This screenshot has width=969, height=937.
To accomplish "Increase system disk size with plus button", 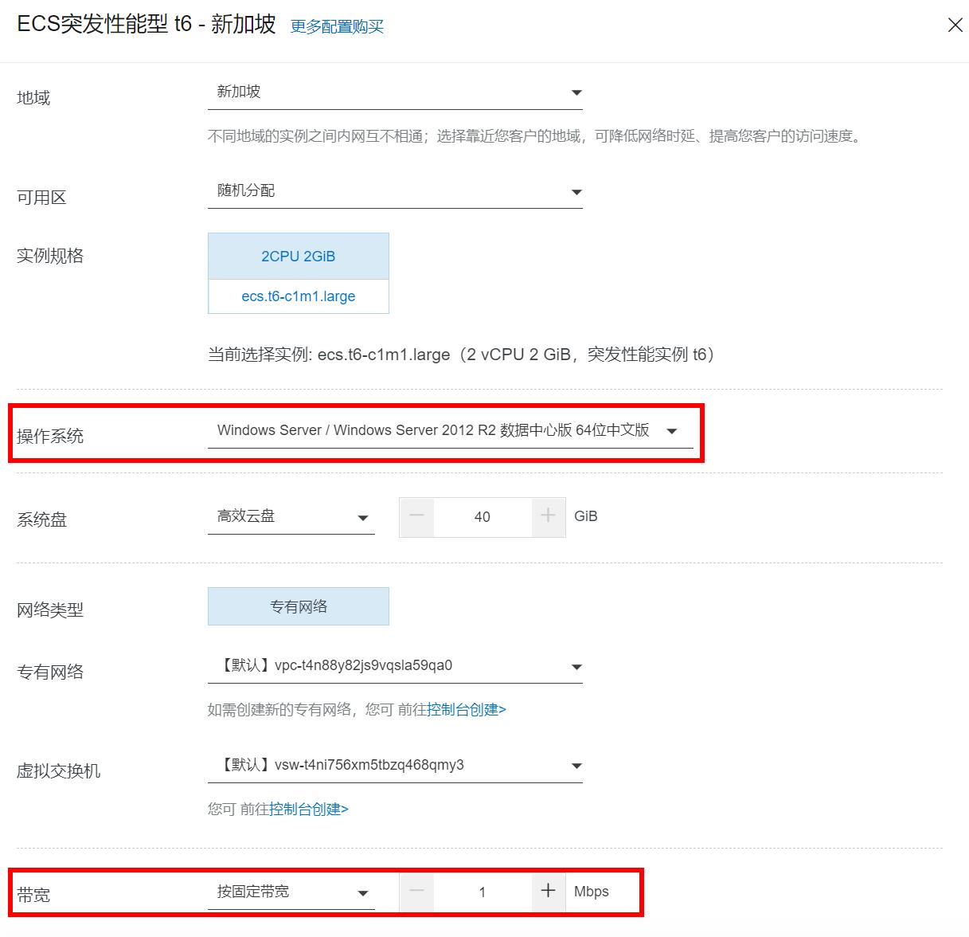I will tap(548, 516).
